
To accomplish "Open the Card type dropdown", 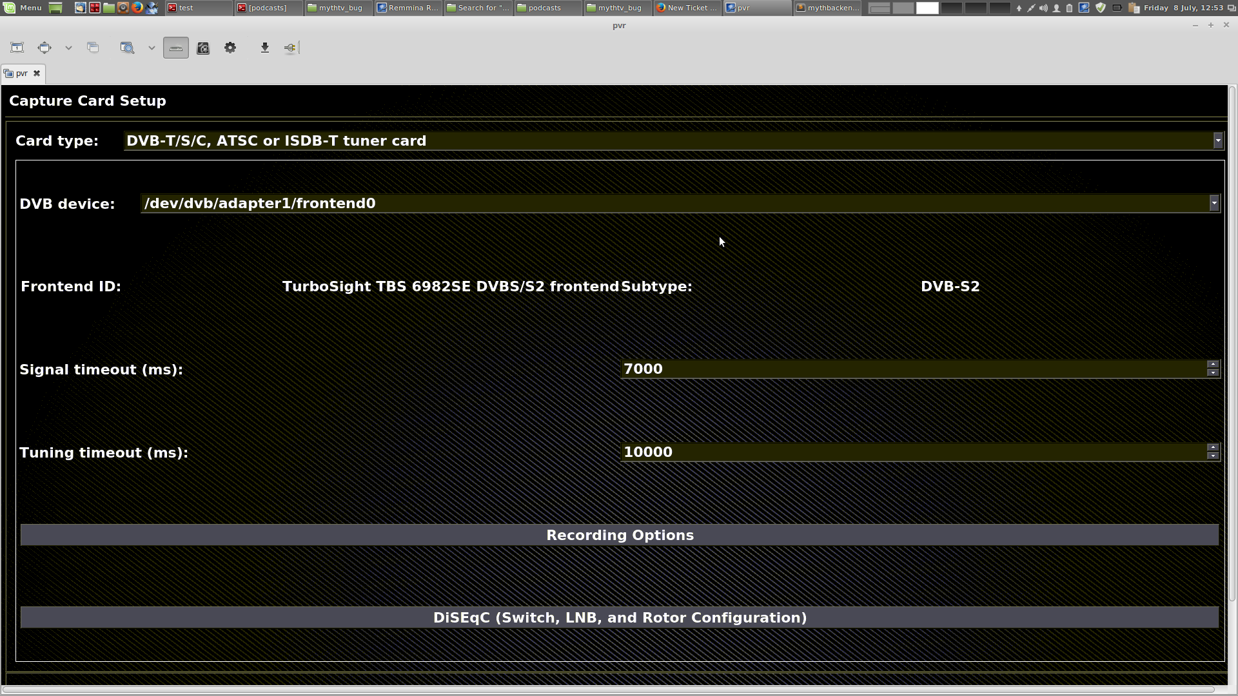I will (x=1217, y=140).
